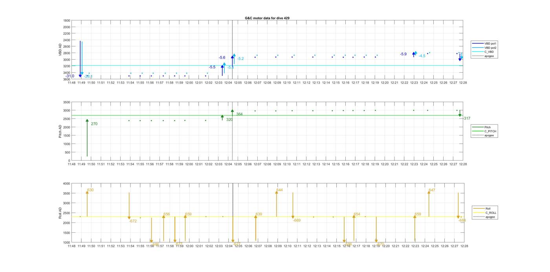Click the 659 roll label near 12:00
550x272 pixels.
coord(188,214)
